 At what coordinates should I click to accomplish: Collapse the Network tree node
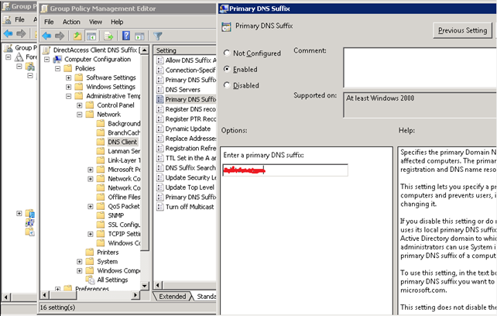coord(80,114)
